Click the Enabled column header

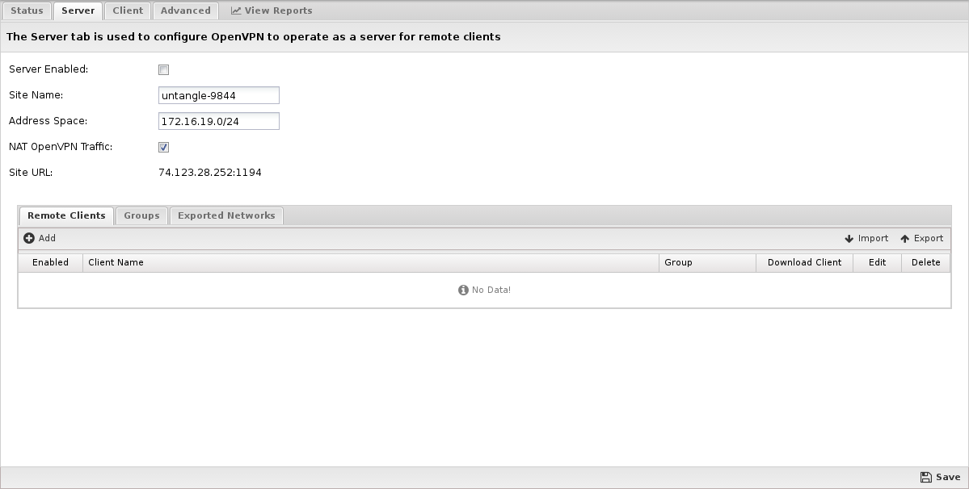tap(51, 263)
